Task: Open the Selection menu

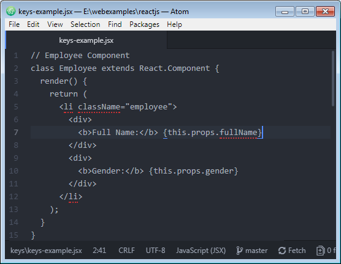Action: click(x=85, y=24)
